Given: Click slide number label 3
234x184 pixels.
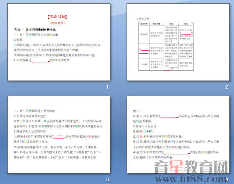Looking at the screenshot, I should (107, 179).
